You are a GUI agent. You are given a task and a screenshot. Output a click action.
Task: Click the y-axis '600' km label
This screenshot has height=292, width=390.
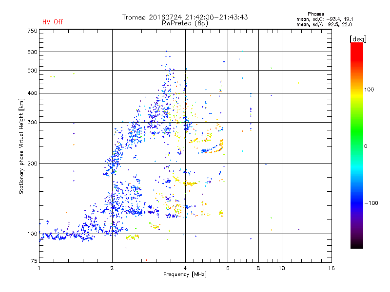(32, 52)
